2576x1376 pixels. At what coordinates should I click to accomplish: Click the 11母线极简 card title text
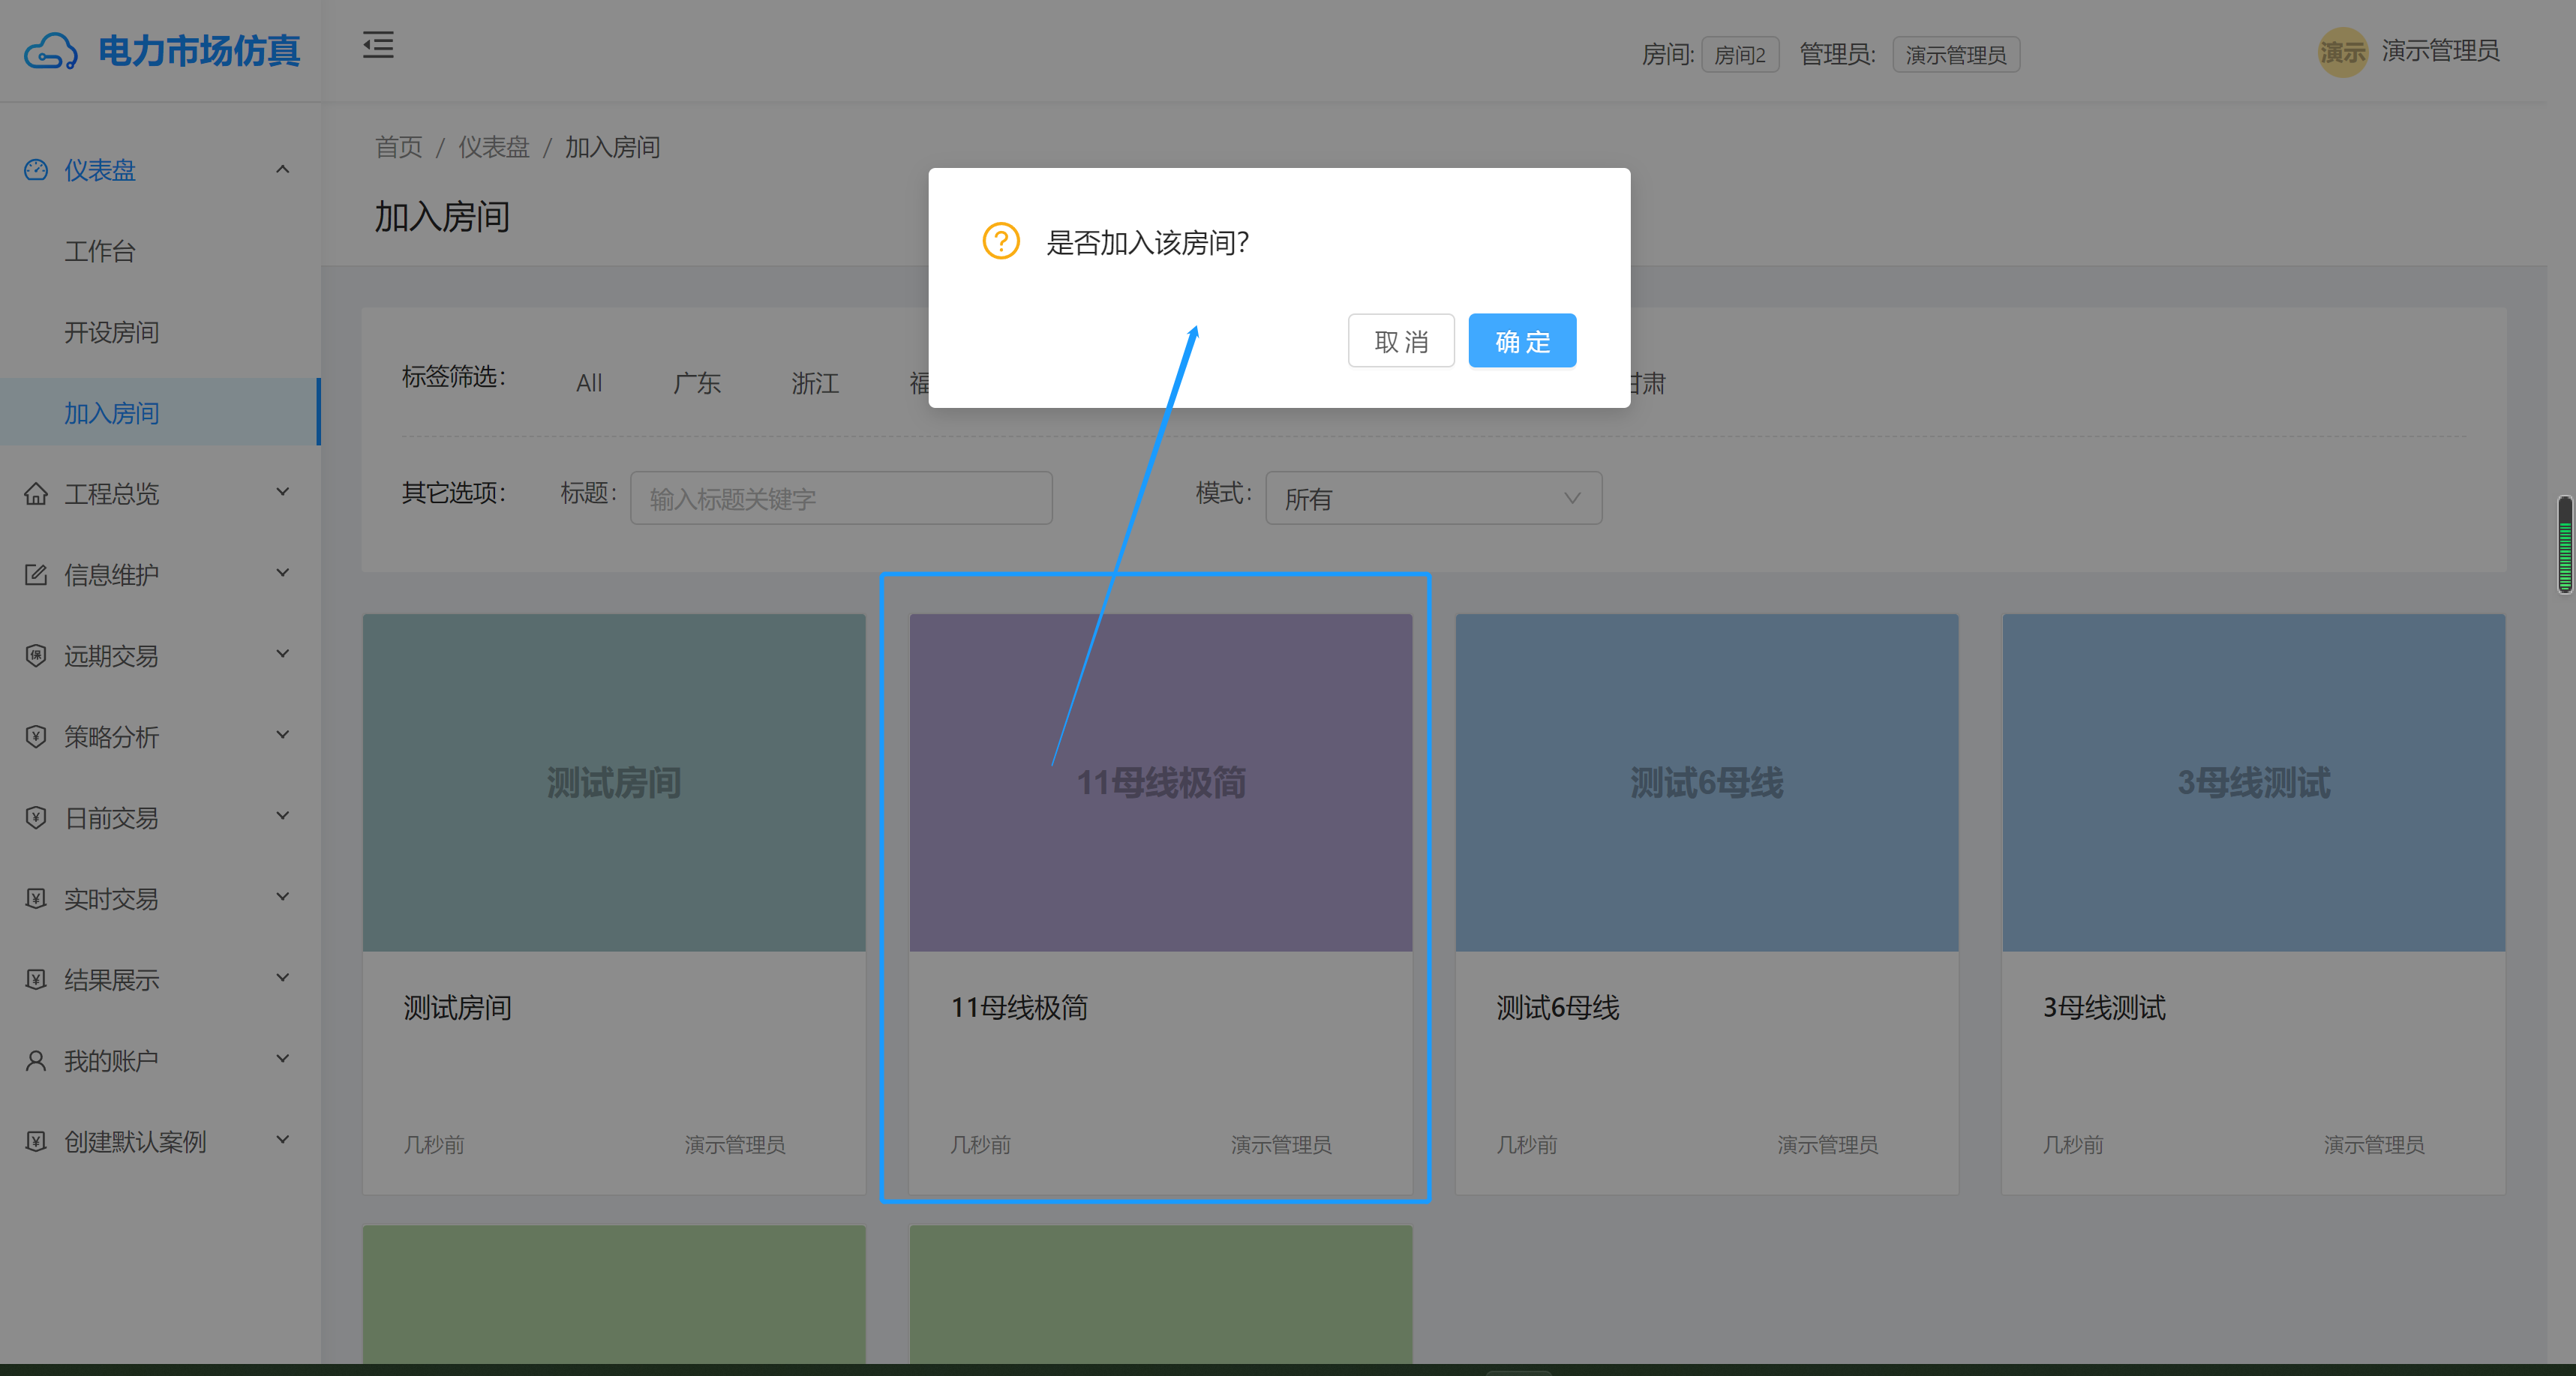[x=1019, y=1007]
